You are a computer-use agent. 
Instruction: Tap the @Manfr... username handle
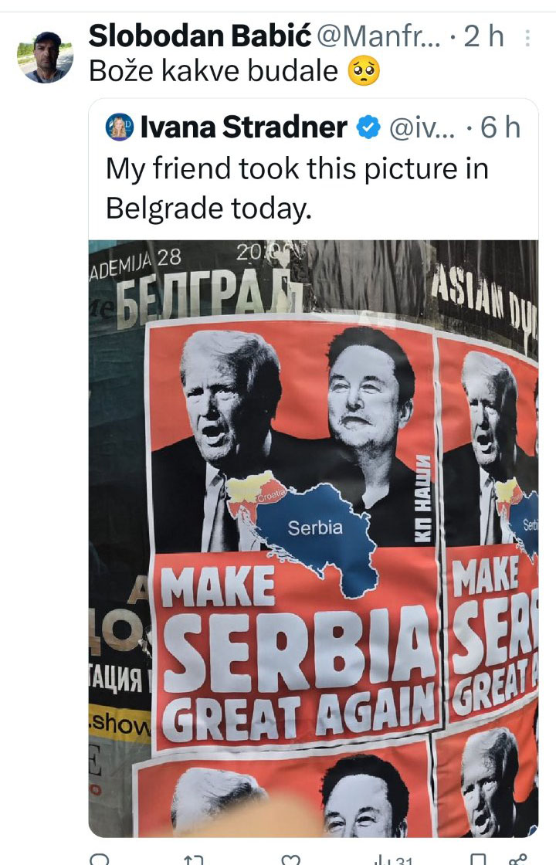pos(379,37)
